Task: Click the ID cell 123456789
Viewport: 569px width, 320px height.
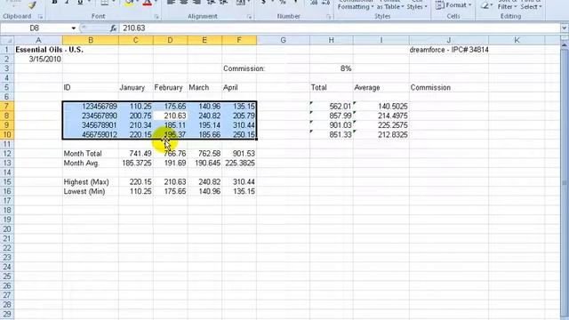Action: (x=91, y=107)
